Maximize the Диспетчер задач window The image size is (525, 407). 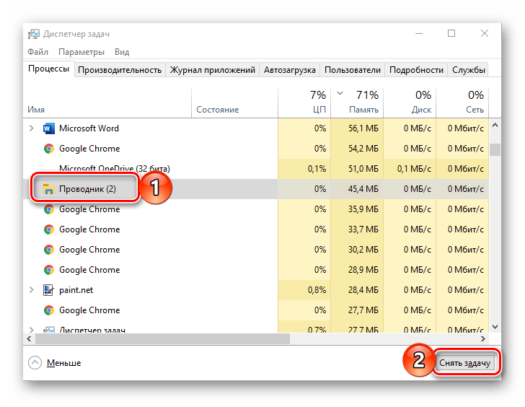pyautogui.click(x=451, y=33)
